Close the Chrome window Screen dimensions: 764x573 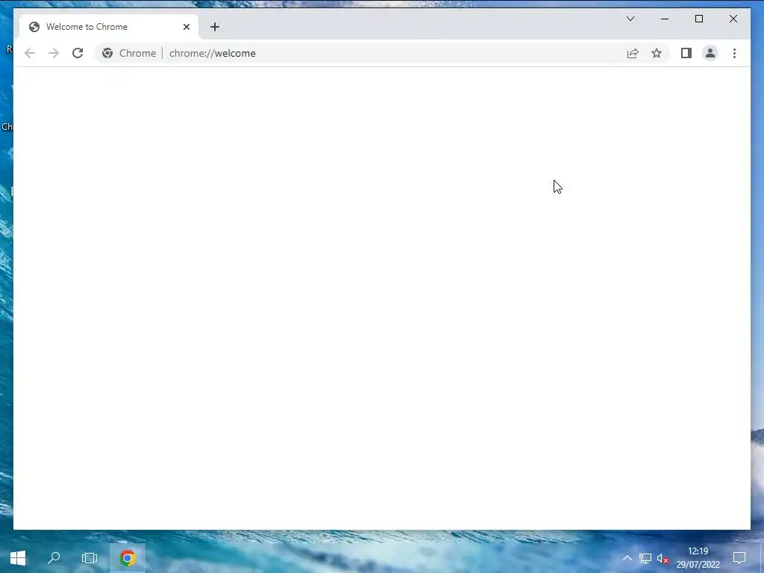point(733,19)
